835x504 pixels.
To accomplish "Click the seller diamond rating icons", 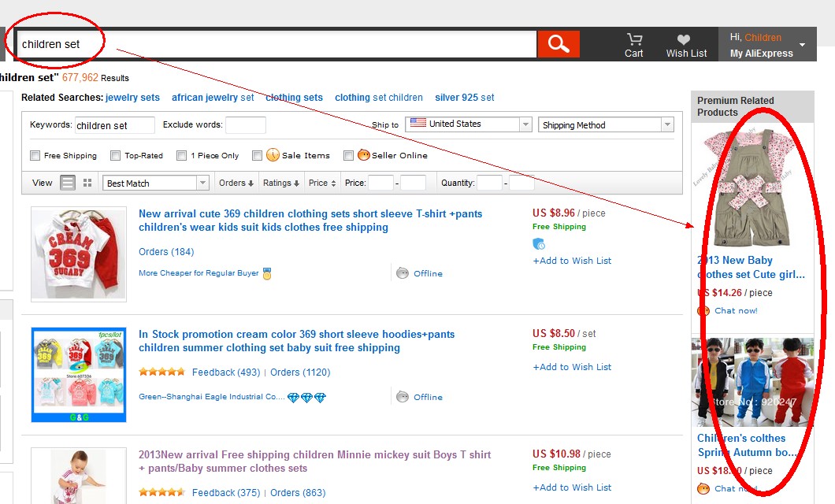I will coord(306,397).
